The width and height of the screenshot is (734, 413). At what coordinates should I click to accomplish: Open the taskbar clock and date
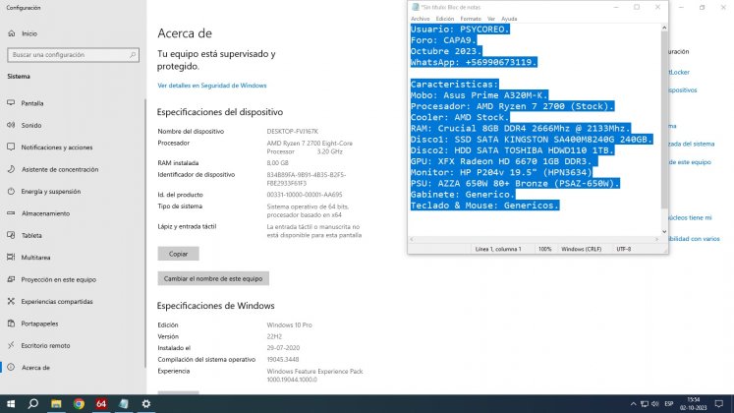tap(694, 403)
